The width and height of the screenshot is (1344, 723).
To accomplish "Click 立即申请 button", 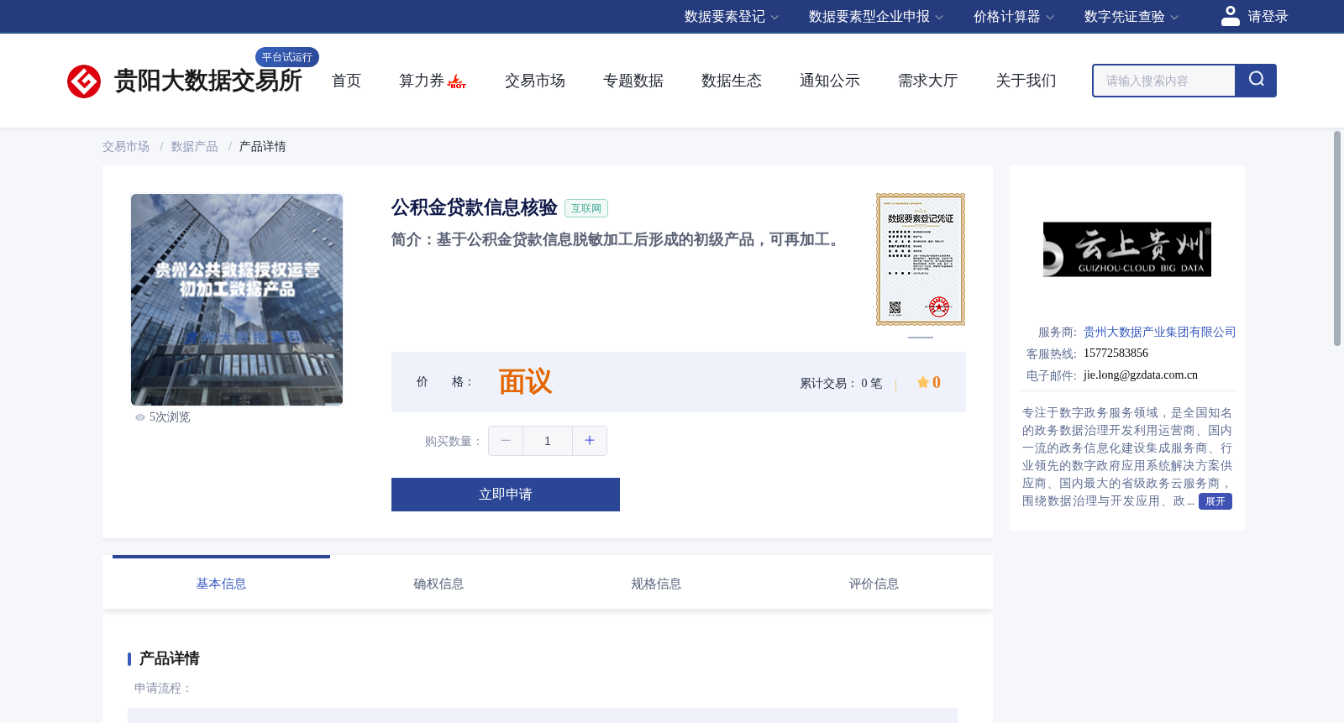I will tap(506, 495).
